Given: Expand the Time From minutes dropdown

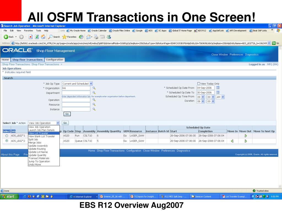Looking at the screenshot, I should 213,97.
